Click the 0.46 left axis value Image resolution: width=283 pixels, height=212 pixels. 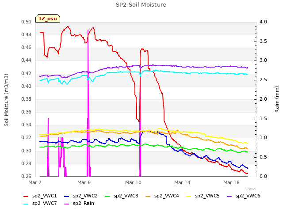(27, 48)
